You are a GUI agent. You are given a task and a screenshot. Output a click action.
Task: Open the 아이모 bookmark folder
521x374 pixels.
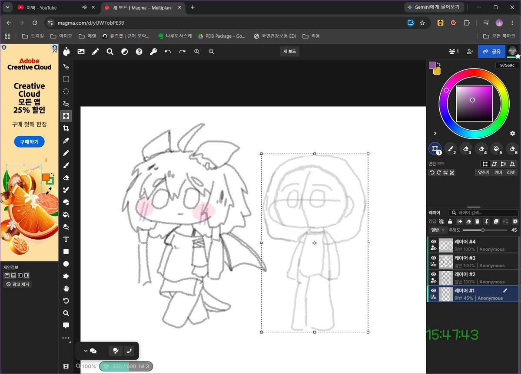point(61,36)
